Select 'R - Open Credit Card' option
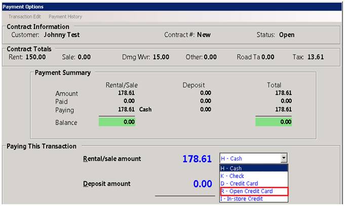345x206 pixels. 253,191
